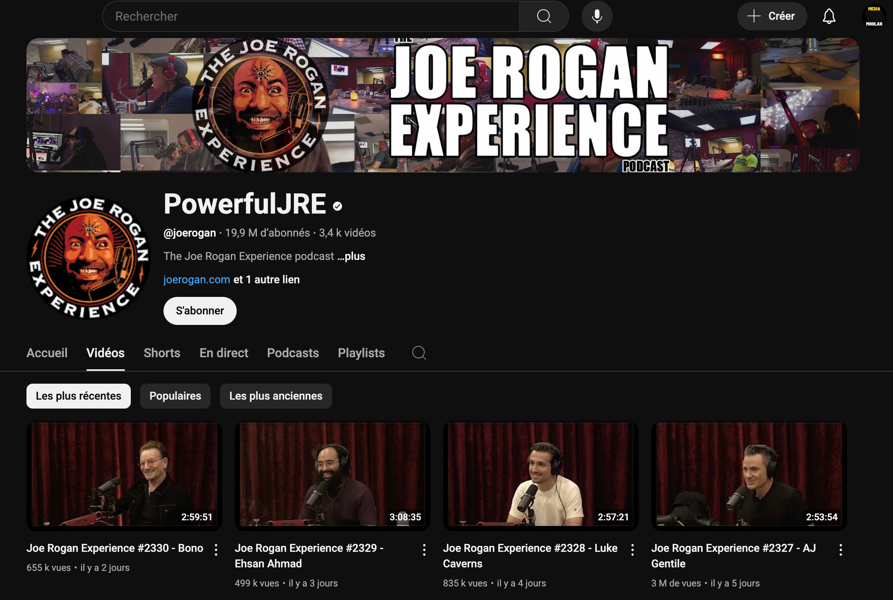Sort videos by Populaires
The image size is (893, 600).
tap(175, 396)
